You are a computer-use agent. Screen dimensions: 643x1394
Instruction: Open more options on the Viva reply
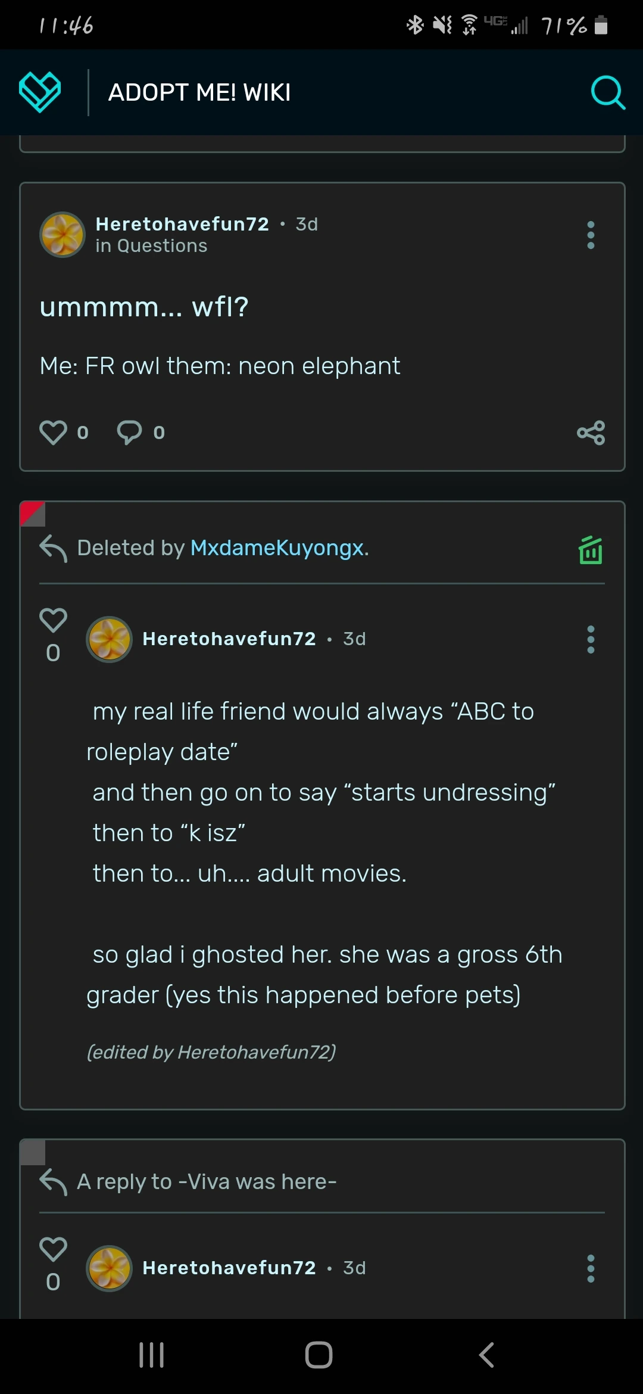(591, 1268)
